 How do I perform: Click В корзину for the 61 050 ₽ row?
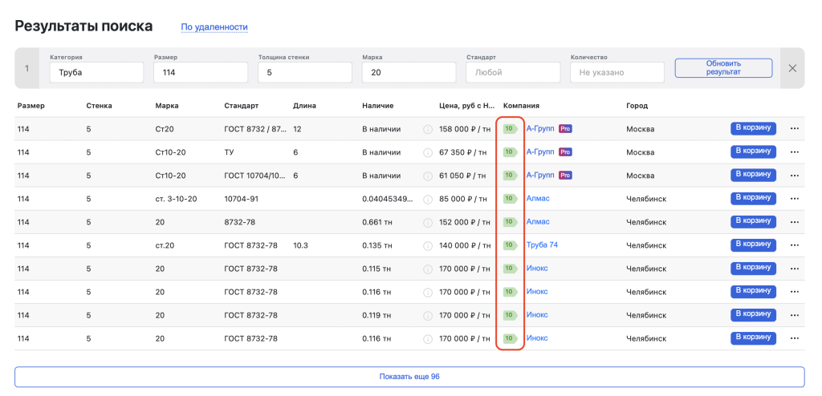pos(753,175)
